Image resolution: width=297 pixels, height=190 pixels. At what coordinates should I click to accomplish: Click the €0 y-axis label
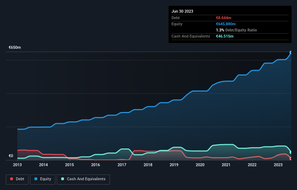pos(11,156)
